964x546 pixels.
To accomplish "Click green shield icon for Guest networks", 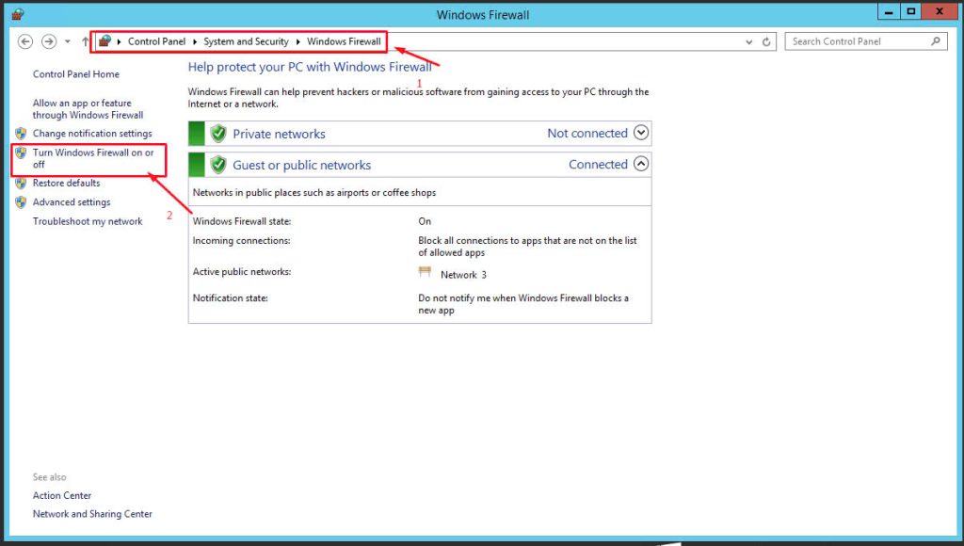I will tap(218, 164).
